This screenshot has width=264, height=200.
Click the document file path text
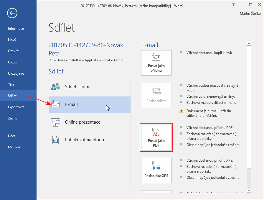[x=89, y=60]
